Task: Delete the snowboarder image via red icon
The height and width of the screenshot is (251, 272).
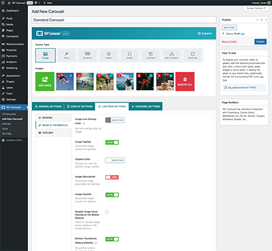Action: point(58,75)
